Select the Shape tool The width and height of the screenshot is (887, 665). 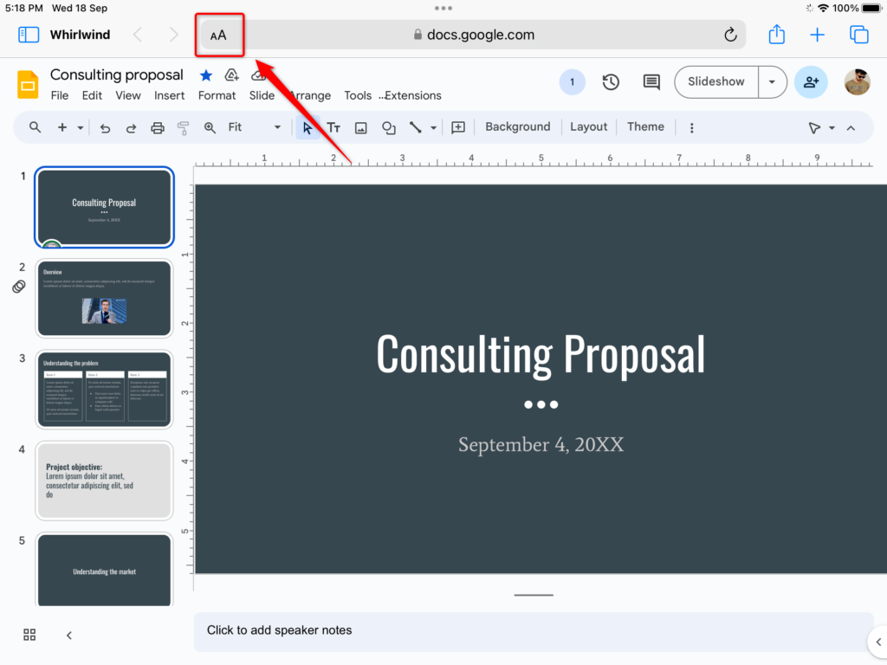pos(388,127)
